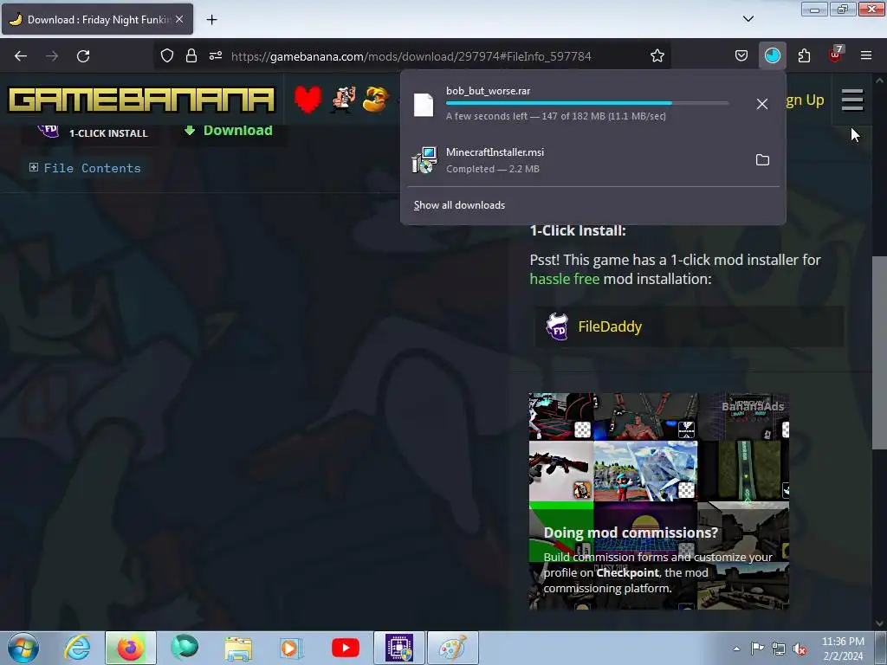Click the pixel character game icon

(343, 100)
